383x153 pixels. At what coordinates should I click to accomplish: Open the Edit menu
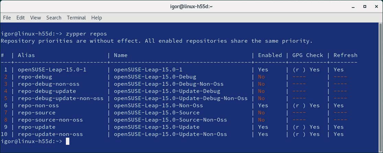[x=21, y=18]
